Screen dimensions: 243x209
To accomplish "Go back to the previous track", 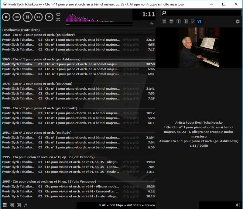I will 17,17.
